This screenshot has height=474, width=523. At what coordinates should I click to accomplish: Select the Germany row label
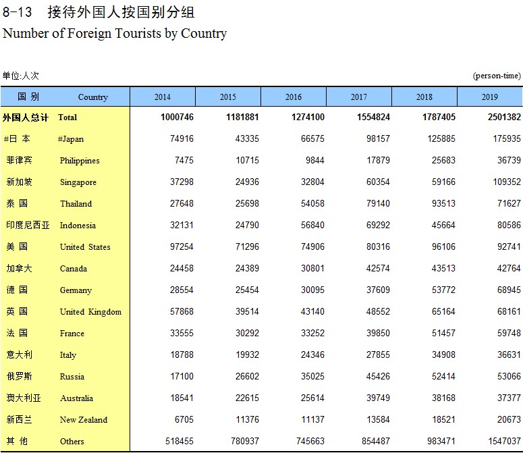pos(76,290)
